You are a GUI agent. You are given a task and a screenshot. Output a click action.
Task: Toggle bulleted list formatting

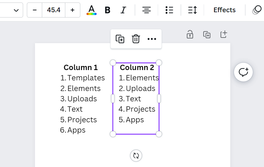pos(169,10)
